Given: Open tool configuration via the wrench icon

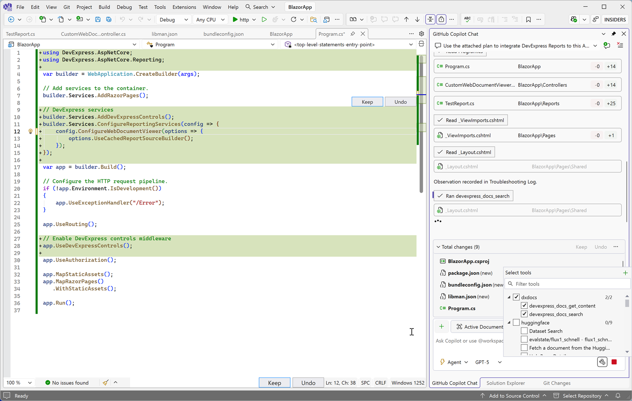Looking at the screenshot, I should (x=602, y=362).
